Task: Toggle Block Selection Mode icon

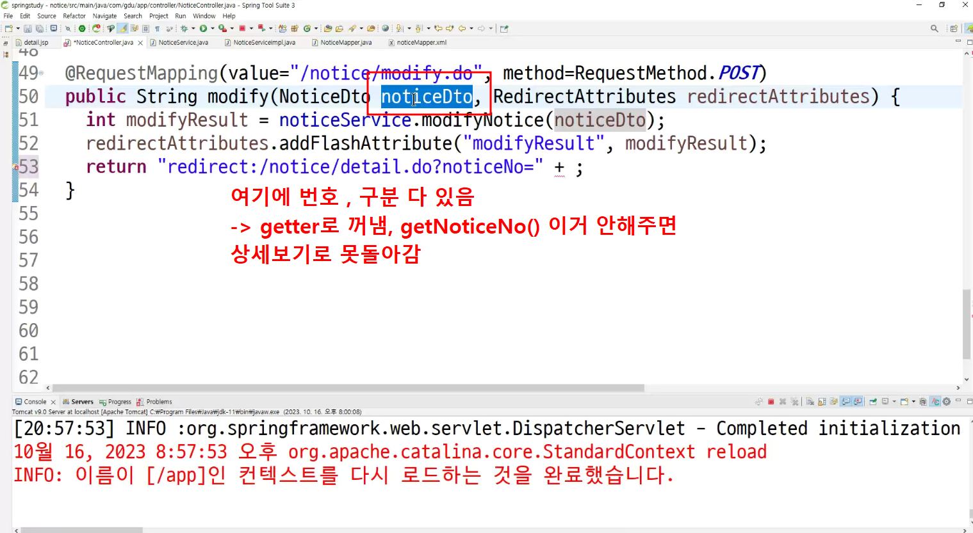Action: [145, 29]
